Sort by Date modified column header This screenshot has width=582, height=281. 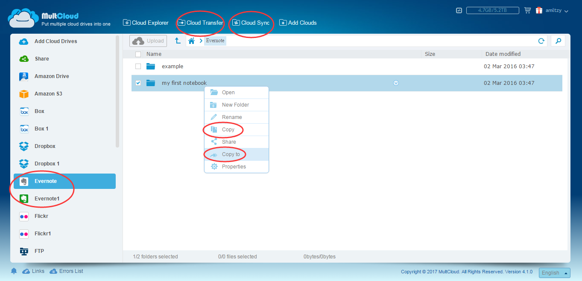pos(503,54)
